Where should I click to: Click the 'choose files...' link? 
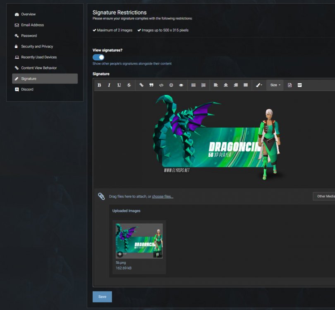(x=163, y=196)
